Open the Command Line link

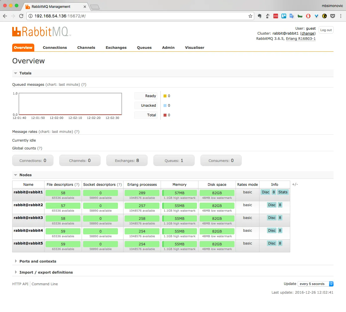[x=44, y=284]
